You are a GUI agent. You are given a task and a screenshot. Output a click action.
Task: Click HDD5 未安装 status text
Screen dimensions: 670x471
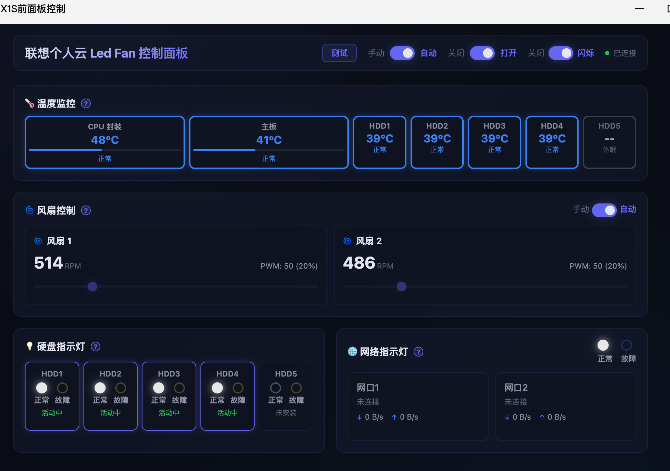(286, 413)
